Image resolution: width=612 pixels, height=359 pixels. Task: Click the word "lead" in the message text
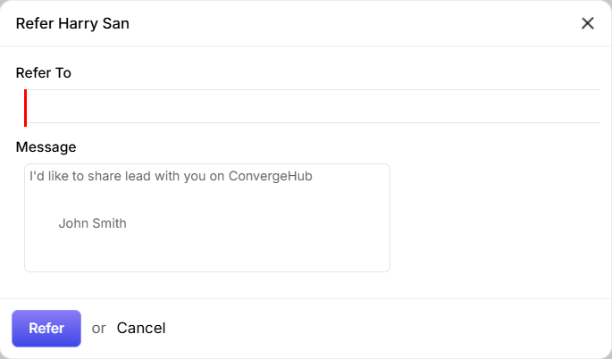click(x=156, y=176)
